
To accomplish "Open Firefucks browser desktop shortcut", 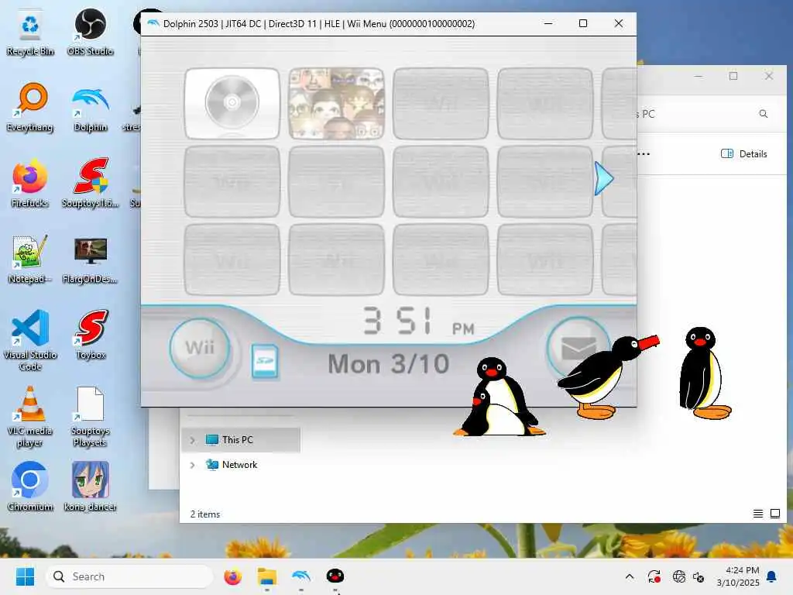I will [x=30, y=184].
